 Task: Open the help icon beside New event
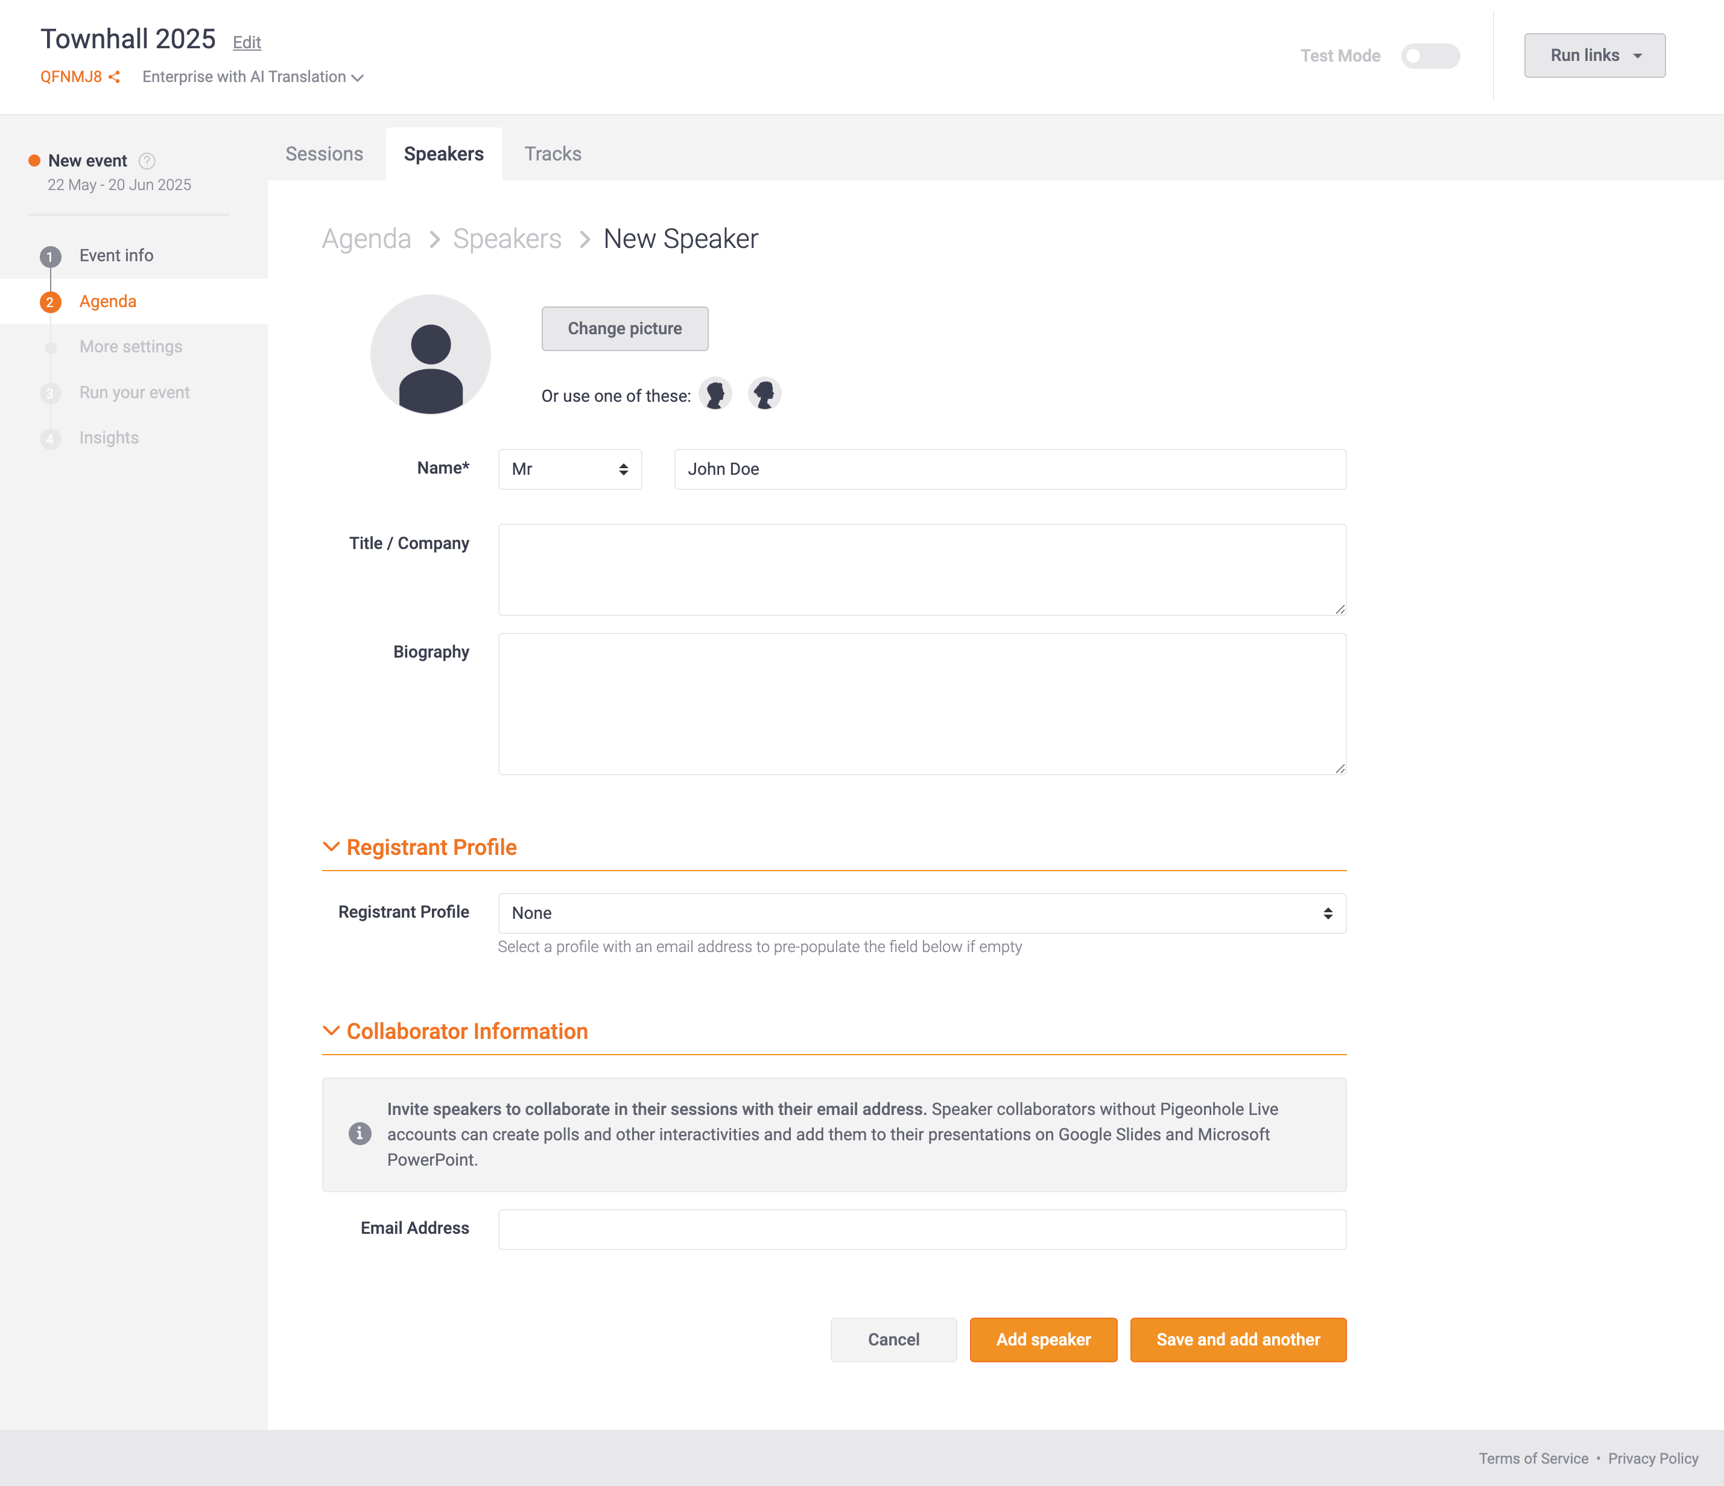(147, 160)
